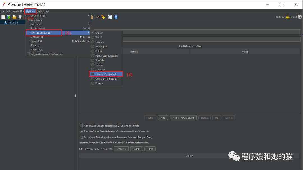Choose German language radio button
This screenshot has width=303, height=170.
93,42
